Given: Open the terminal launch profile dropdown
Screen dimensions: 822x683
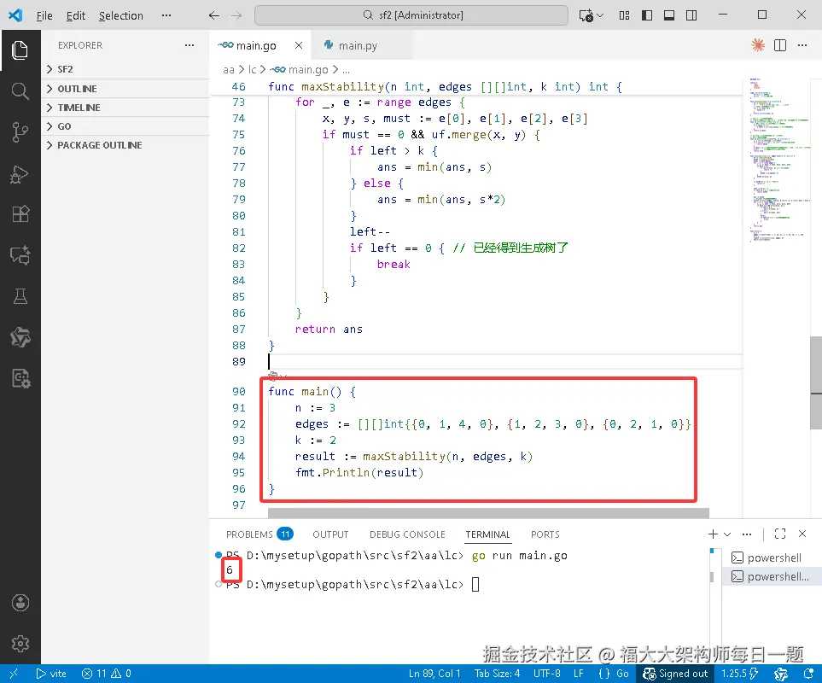Looking at the screenshot, I should [727, 534].
